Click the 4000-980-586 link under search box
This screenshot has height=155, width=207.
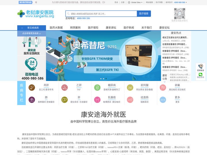coord(83,18)
